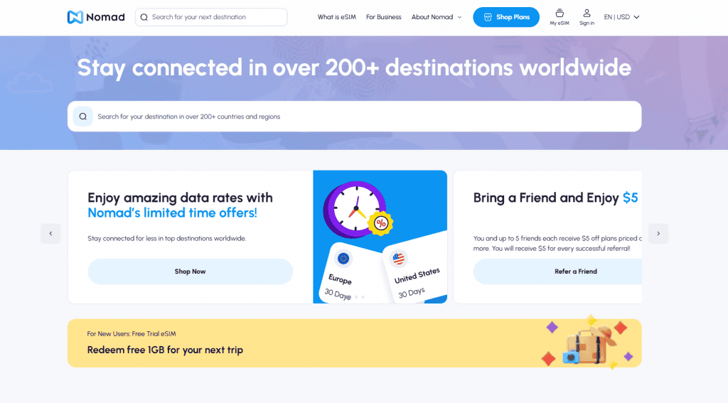
Task: Go to previous carousel slide arrow
Action: click(x=50, y=233)
